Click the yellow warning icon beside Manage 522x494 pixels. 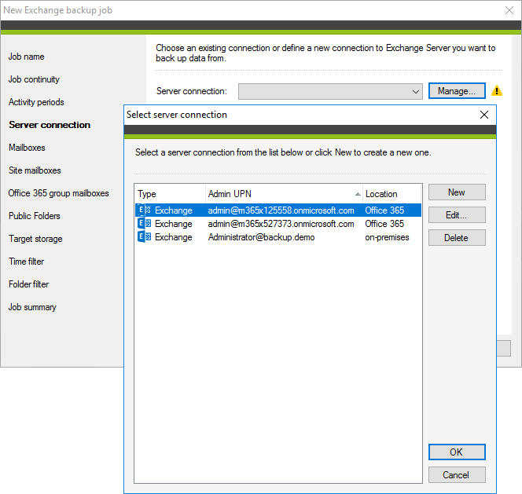(x=497, y=91)
